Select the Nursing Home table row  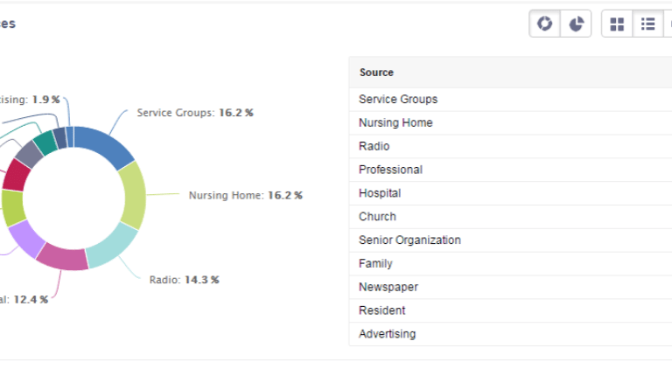coord(510,123)
